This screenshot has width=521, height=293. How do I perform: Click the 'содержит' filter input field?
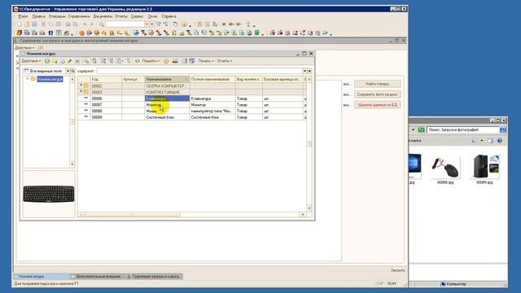click(x=199, y=71)
